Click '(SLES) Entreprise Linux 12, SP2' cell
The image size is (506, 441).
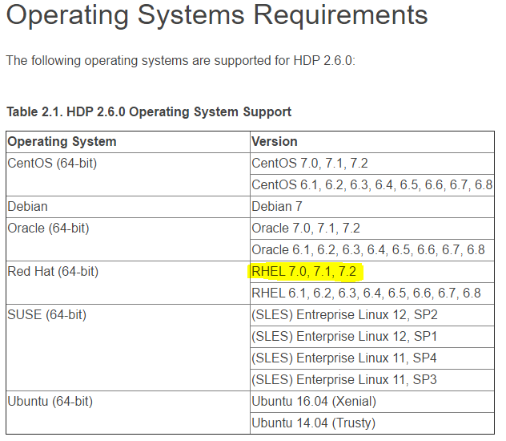coord(372,315)
